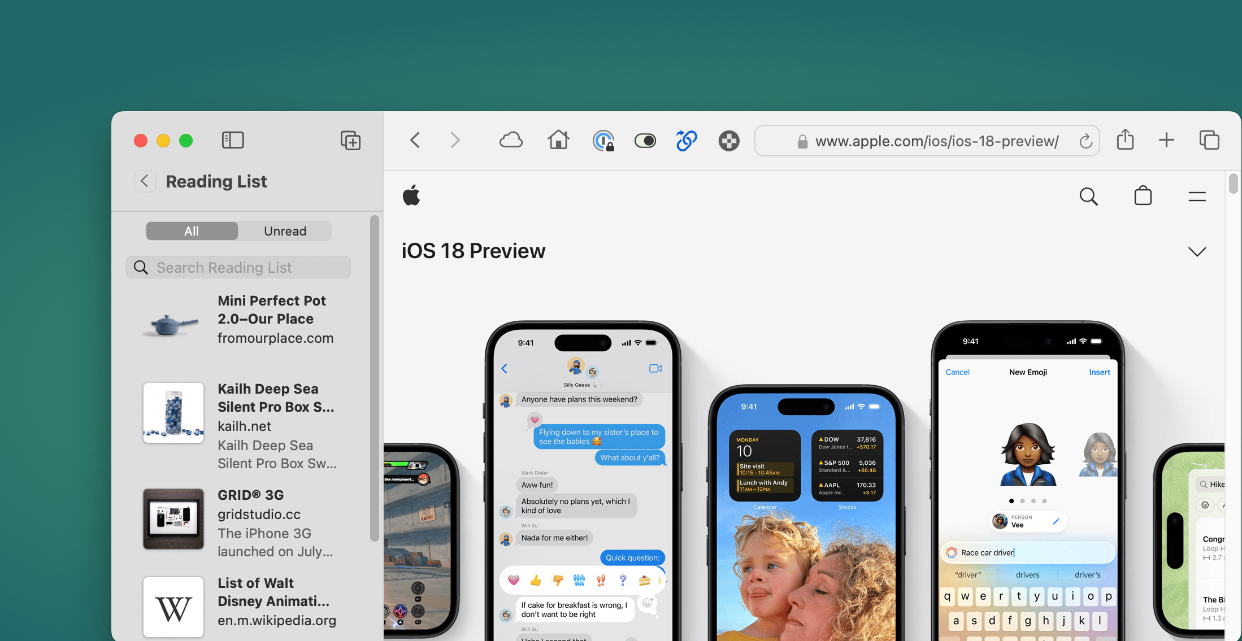Select the "drivers" keyboard suggestion
Viewport: 1242px width, 641px height.
tap(1027, 575)
